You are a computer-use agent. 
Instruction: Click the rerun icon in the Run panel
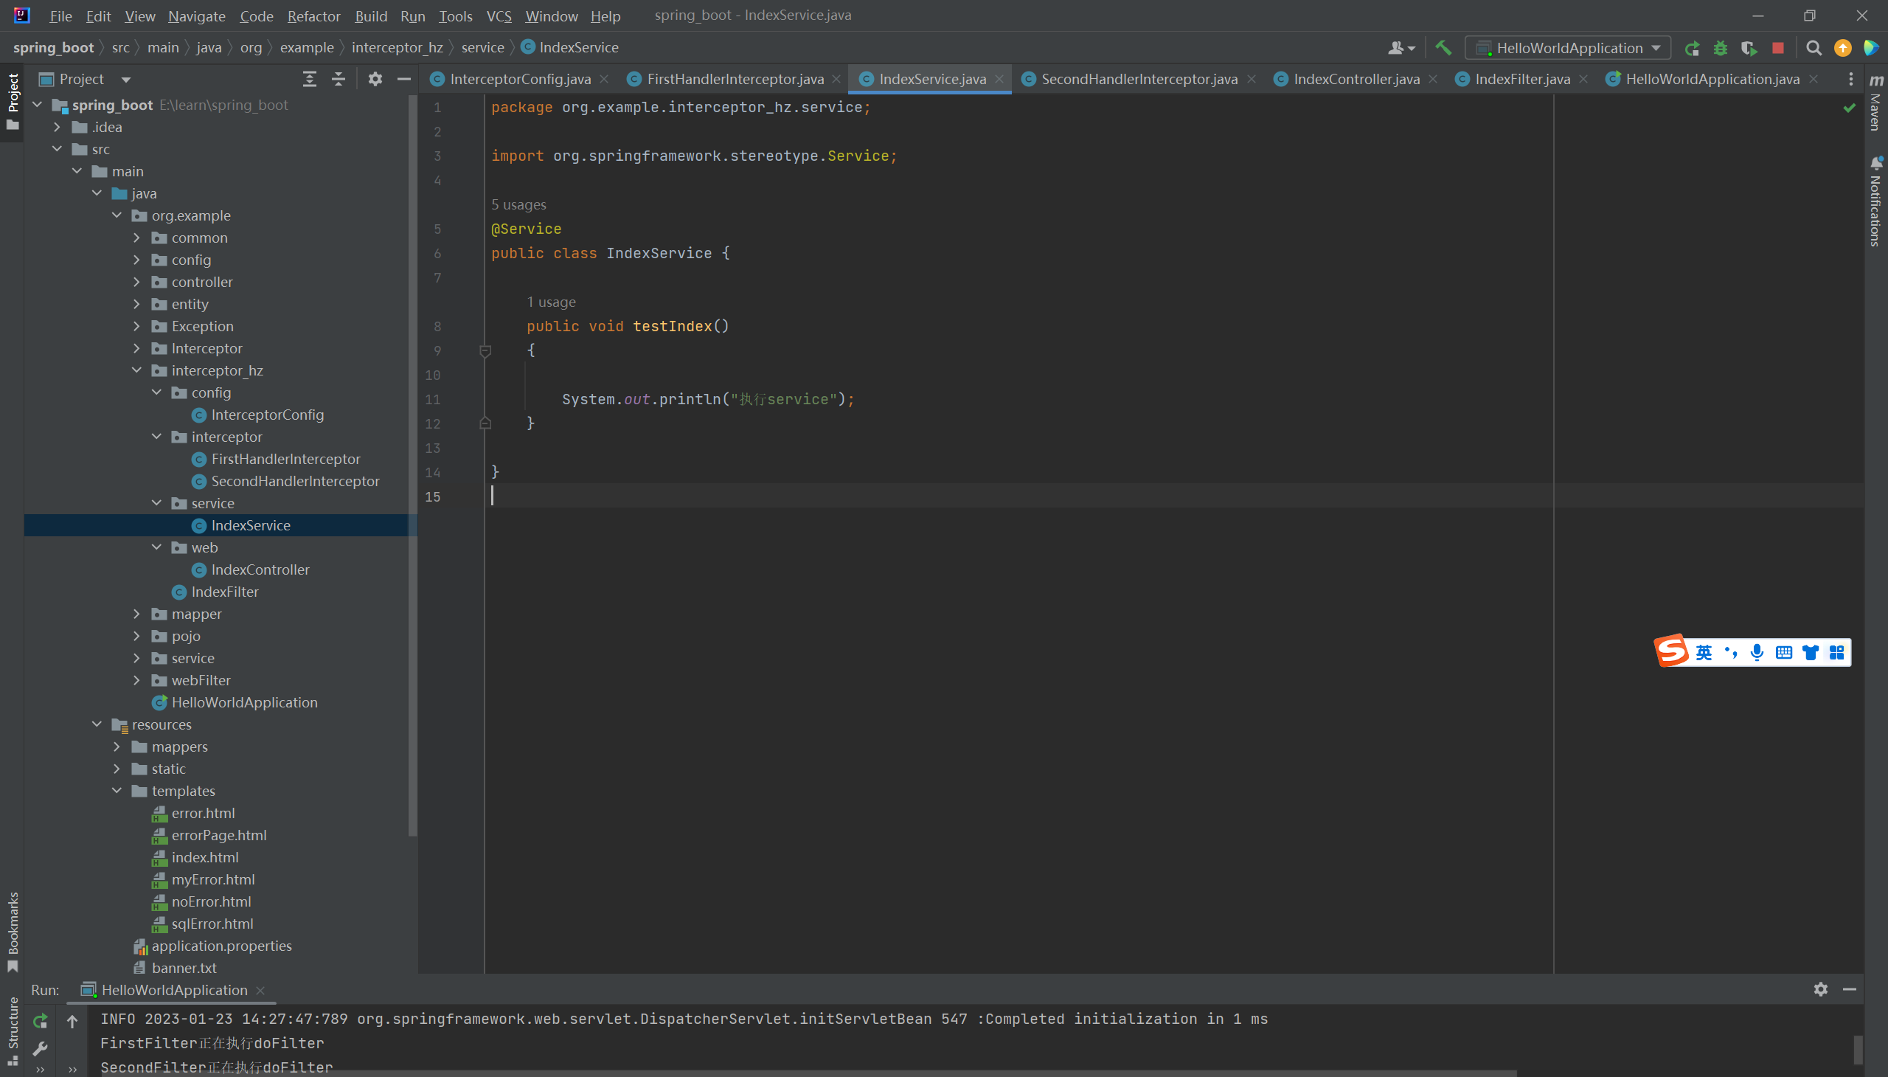click(x=41, y=1021)
